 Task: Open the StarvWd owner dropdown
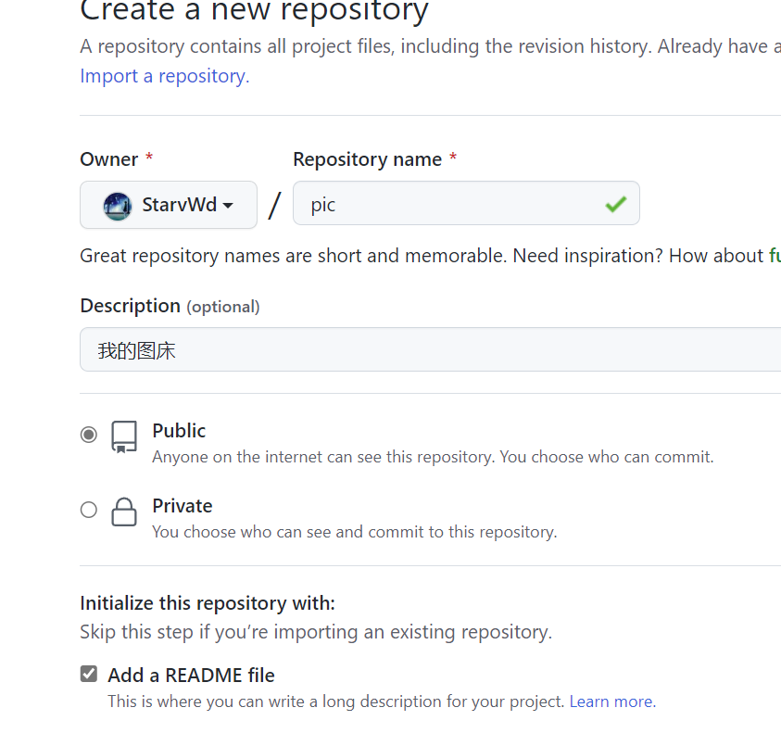pos(169,205)
